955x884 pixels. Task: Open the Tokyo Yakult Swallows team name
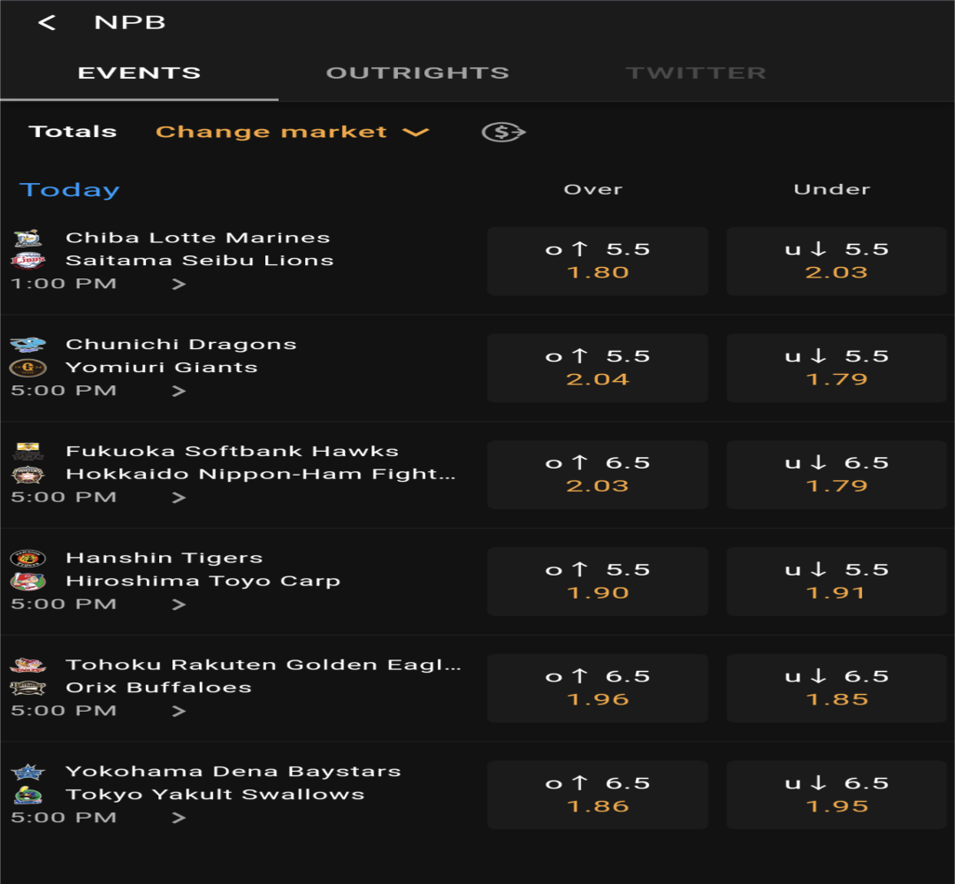click(x=215, y=795)
